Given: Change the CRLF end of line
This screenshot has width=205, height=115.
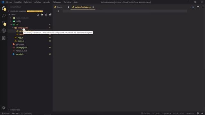Looking at the screenshot, I should pos(182,113).
